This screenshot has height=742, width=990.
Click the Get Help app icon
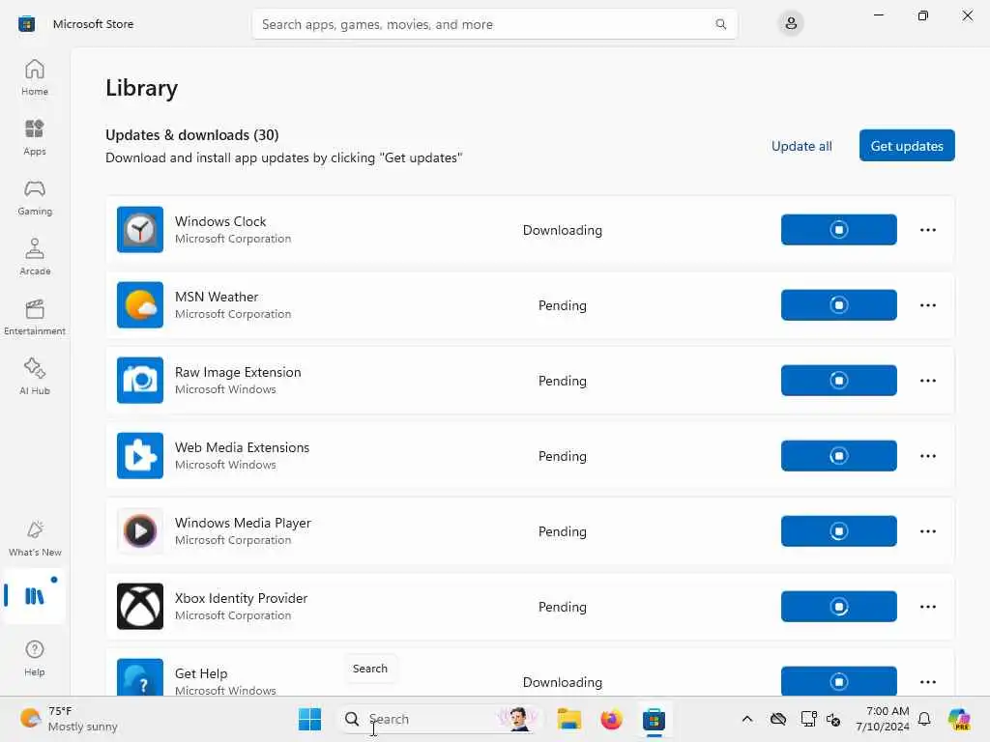[x=140, y=677]
